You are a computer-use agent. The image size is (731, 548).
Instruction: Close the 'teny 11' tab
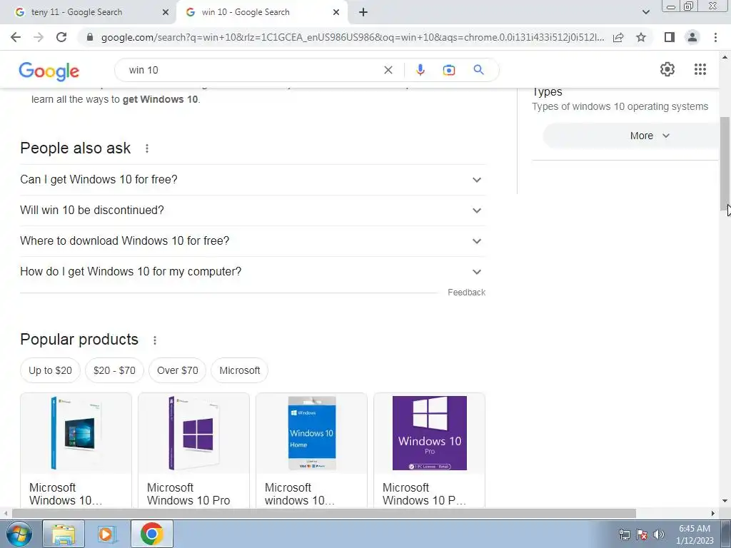pos(166,12)
